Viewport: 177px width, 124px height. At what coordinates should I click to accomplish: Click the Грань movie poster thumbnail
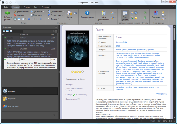[77, 49]
